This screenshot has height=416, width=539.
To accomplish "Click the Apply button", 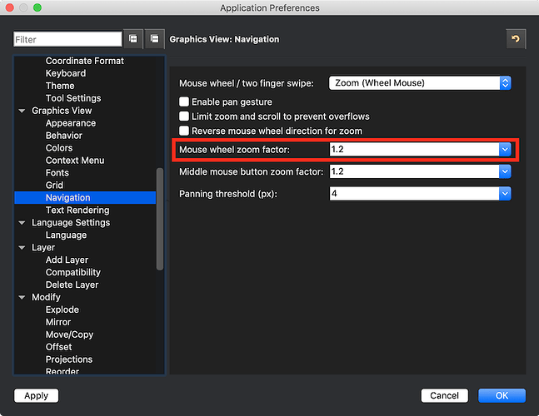I will (37, 395).
